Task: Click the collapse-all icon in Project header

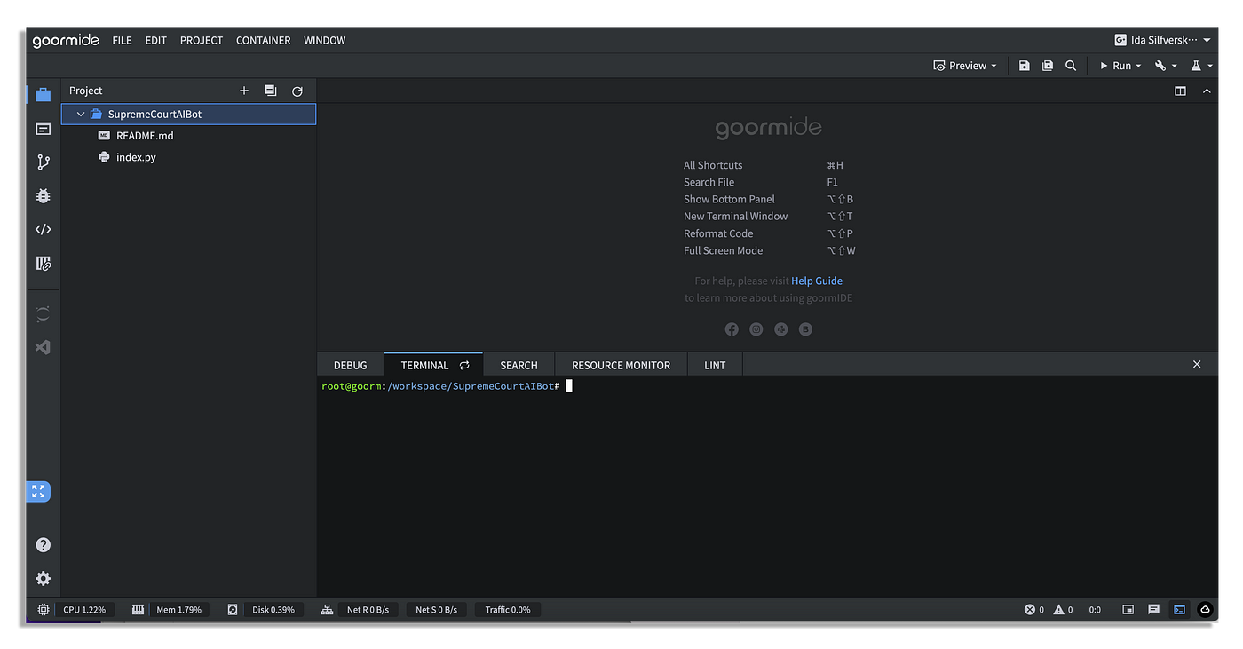Action: point(271,91)
